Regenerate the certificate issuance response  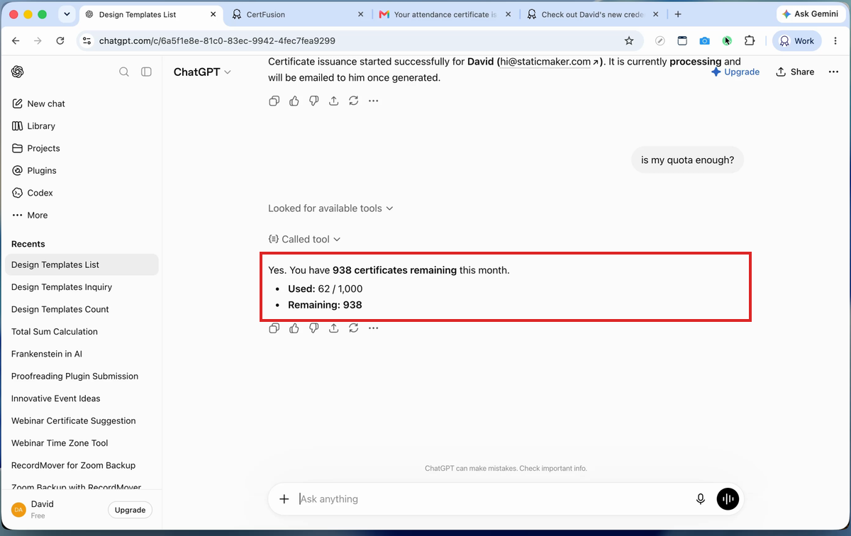(x=353, y=101)
